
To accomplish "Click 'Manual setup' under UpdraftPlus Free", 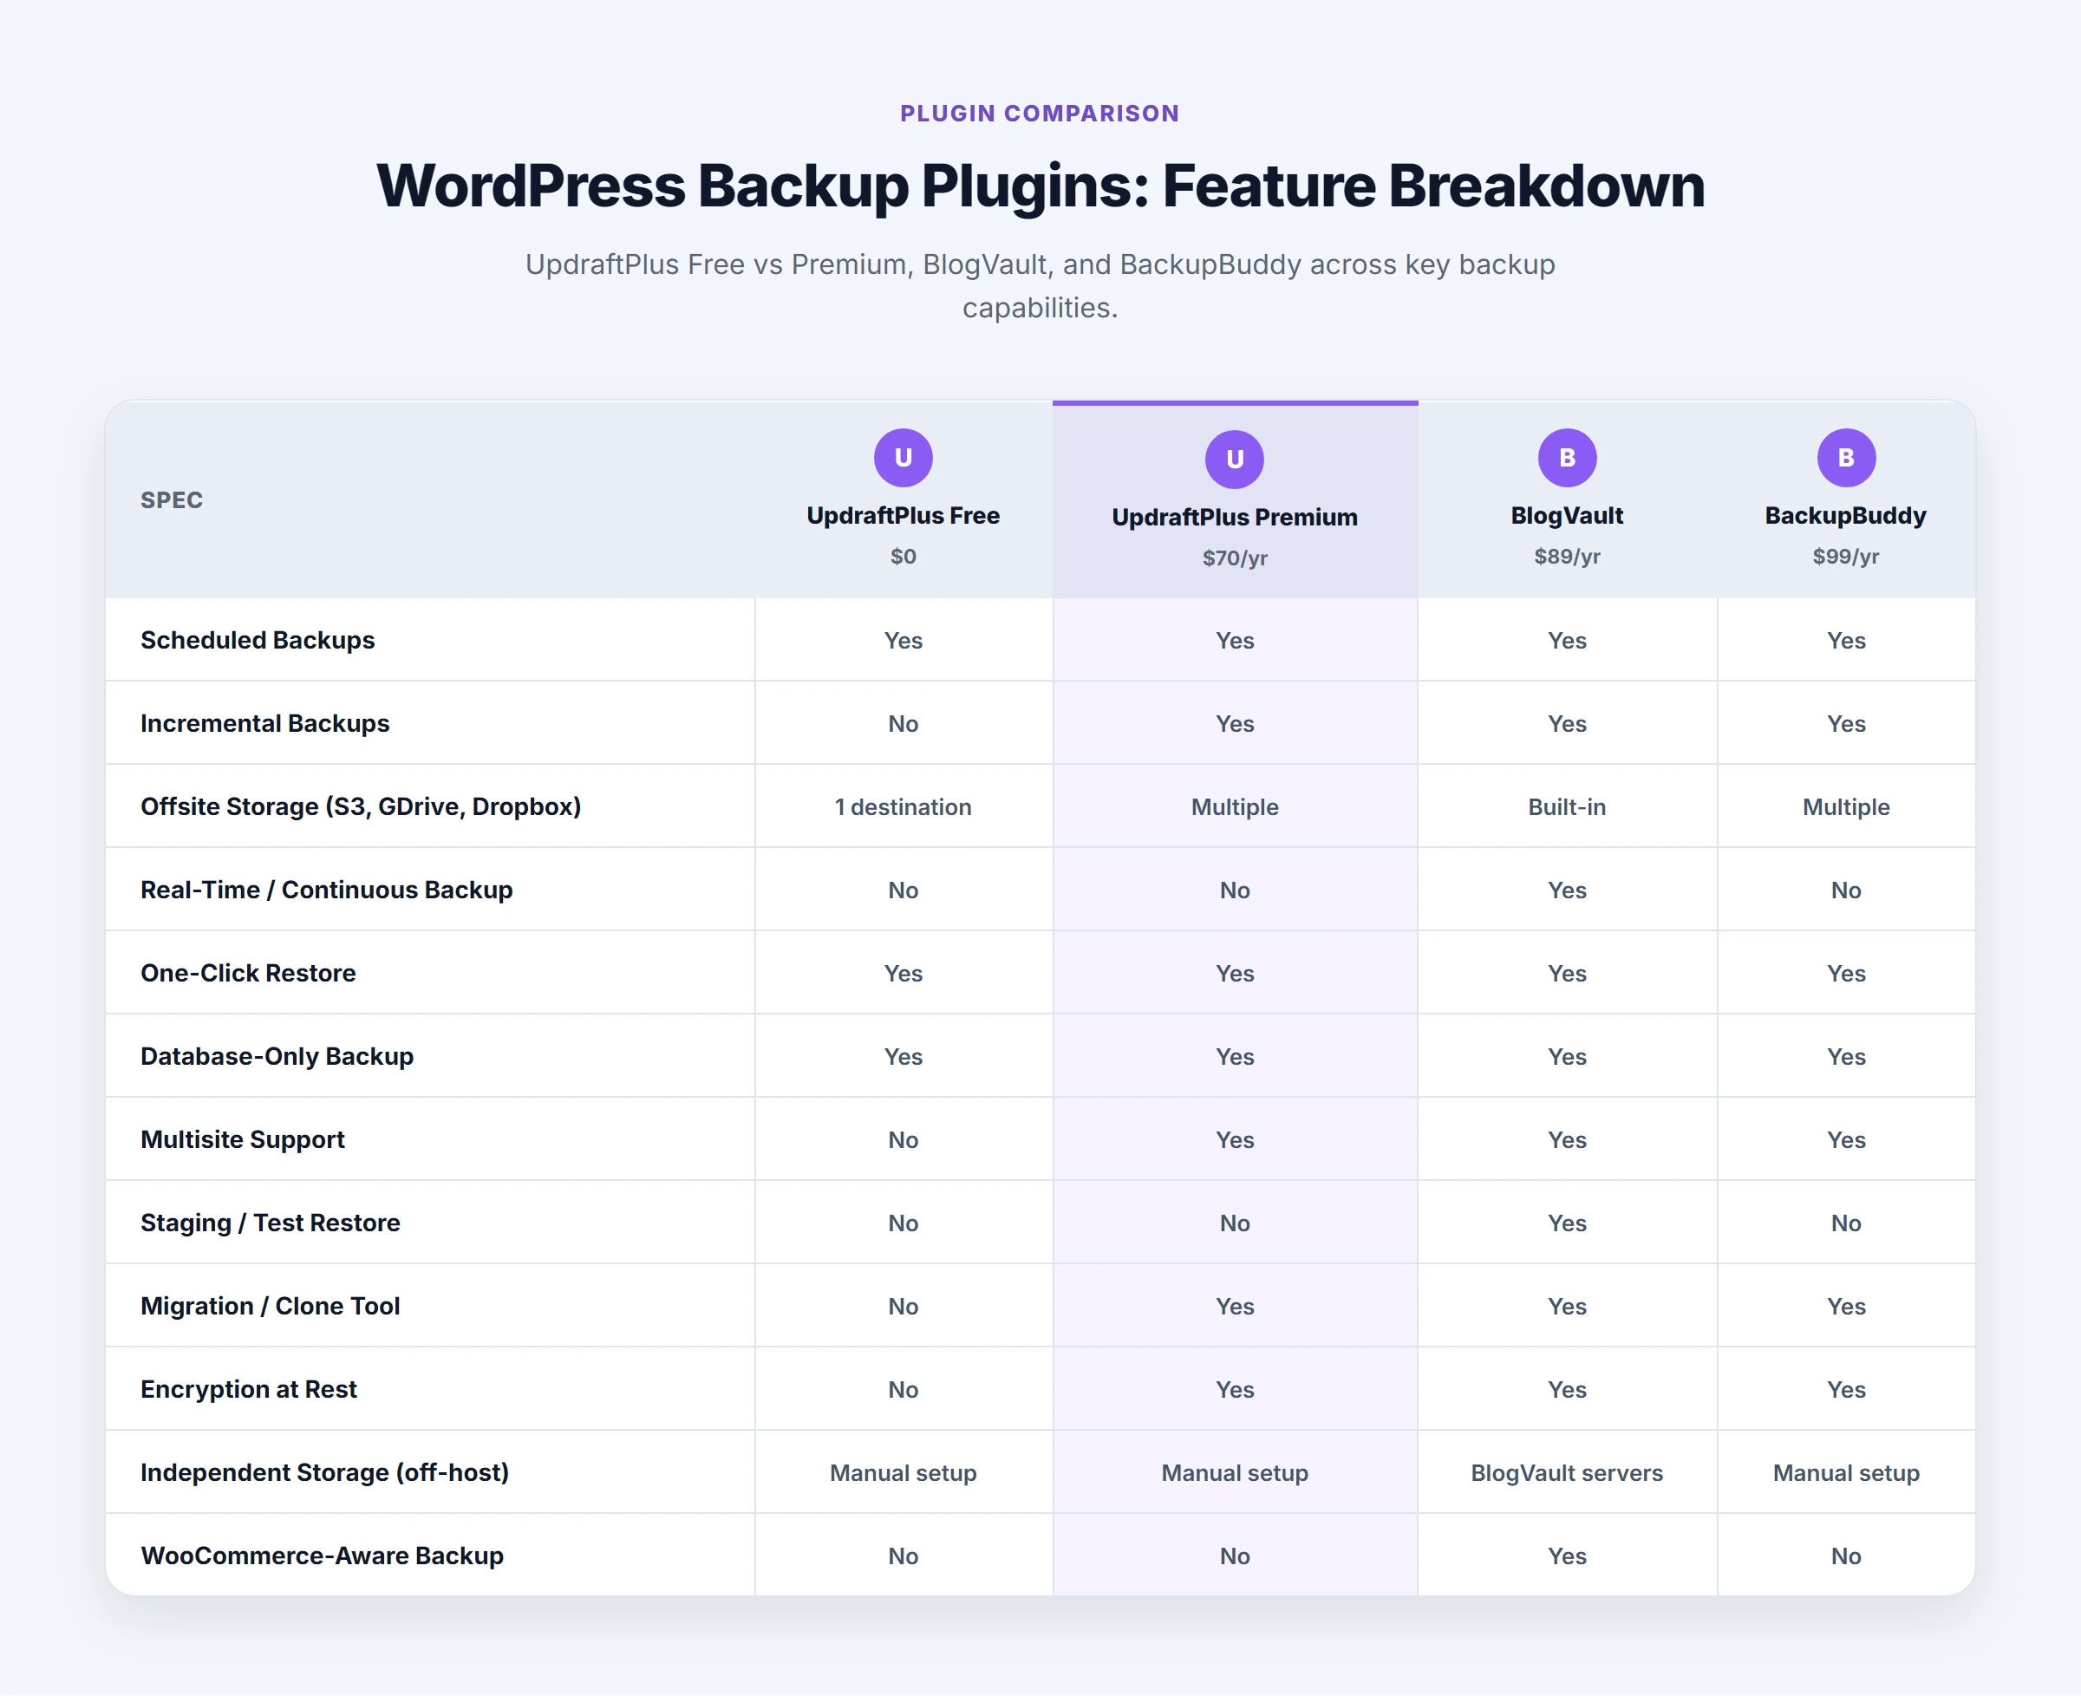I will coord(903,1473).
